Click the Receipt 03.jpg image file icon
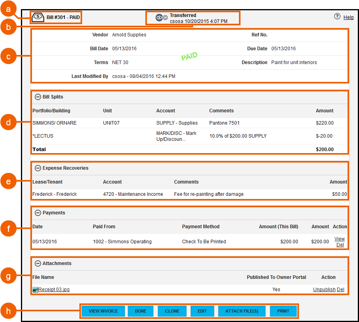This screenshot has width=359, height=322. point(35,290)
